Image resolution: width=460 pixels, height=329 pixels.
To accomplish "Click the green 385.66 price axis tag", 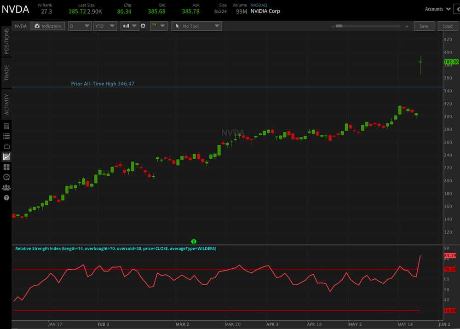I will (x=451, y=62).
